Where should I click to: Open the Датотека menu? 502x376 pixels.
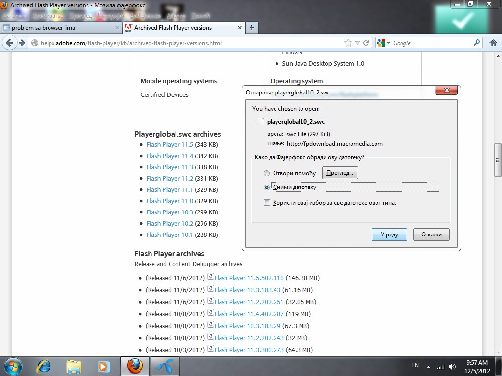14,16
